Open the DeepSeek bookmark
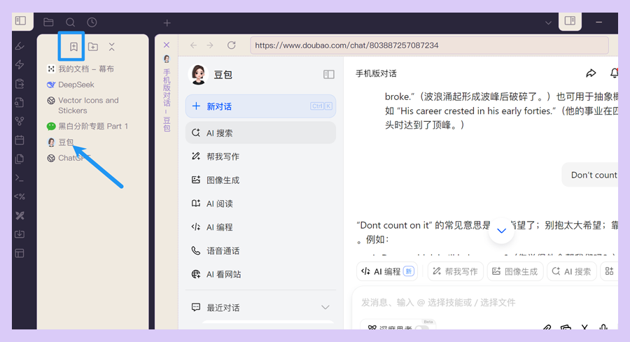 pos(71,85)
